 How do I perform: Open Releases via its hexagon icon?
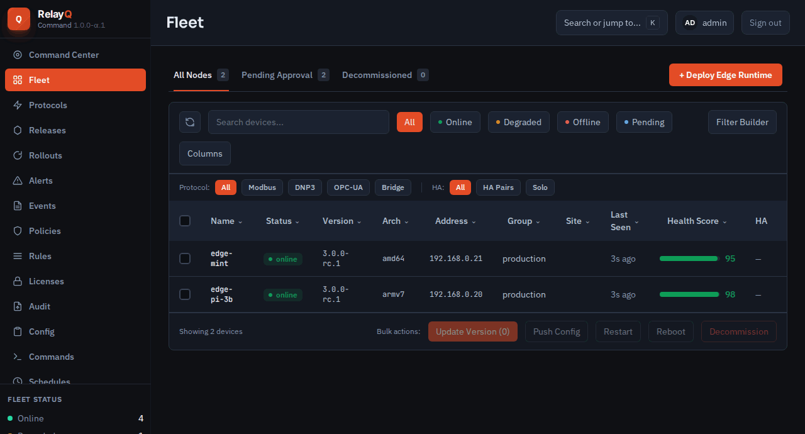(x=18, y=130)
